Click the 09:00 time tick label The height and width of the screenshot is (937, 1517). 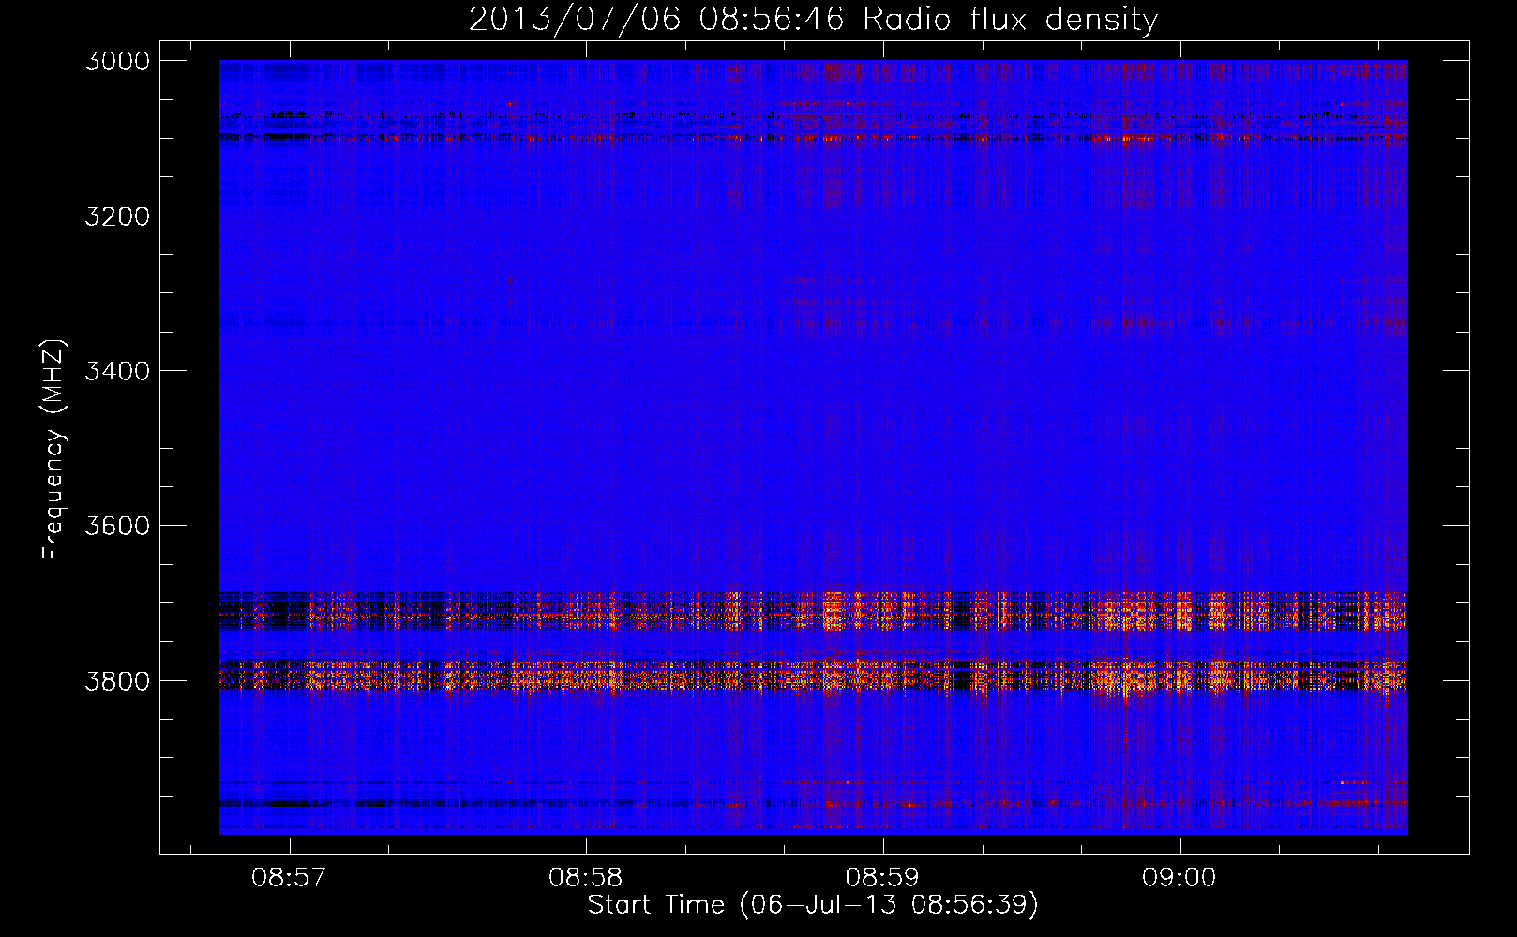(x=1179, y=878)
